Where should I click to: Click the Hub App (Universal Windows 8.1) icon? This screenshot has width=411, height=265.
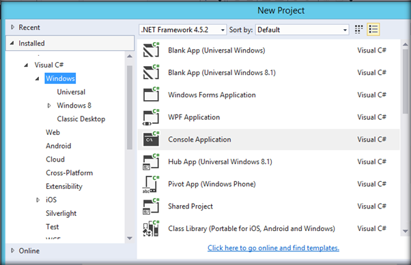(x=152, y=161)
